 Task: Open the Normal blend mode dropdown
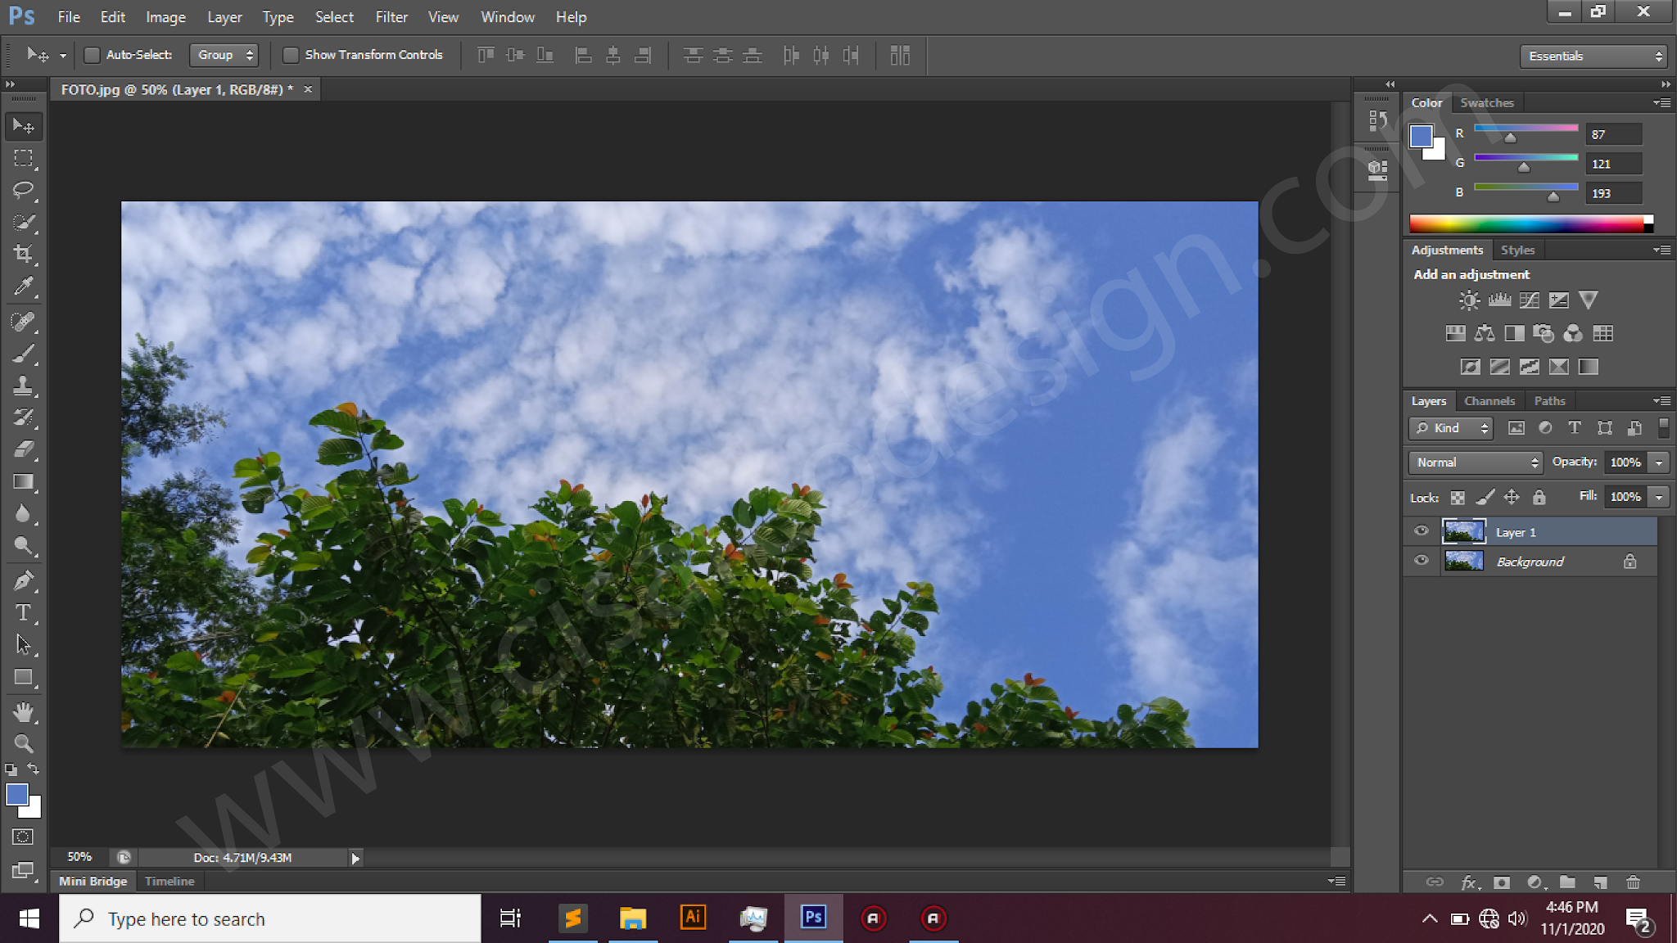(x=1476, y=462)
